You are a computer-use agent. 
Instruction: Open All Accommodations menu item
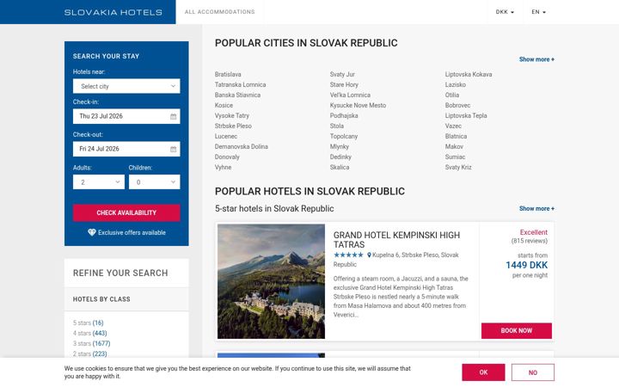[219, 12]
